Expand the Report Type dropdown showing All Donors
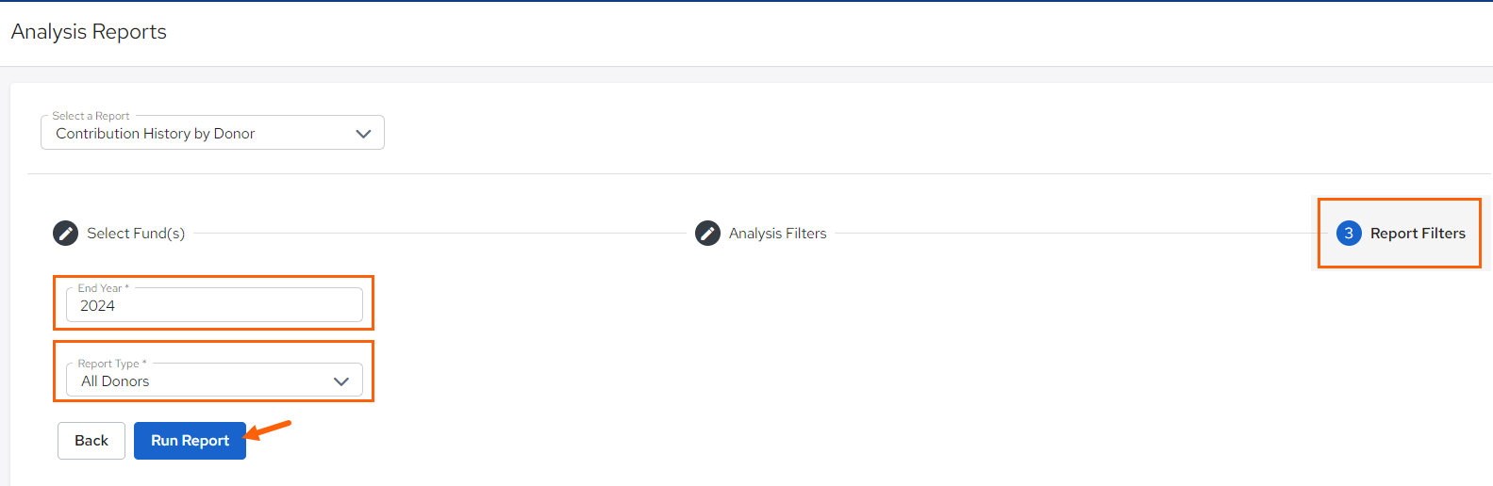 pyautogui.click(x=214, y=381)
